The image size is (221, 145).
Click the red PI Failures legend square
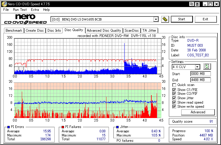pos(63,127)
